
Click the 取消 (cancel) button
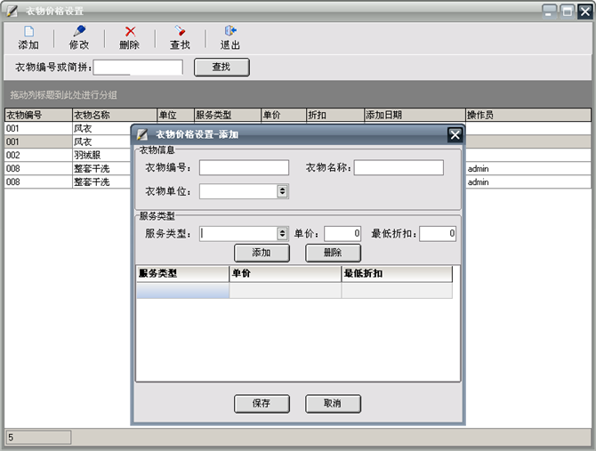333,404
